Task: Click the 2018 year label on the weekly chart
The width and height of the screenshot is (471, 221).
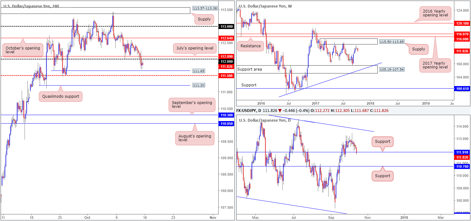Action: pos(370,103)
